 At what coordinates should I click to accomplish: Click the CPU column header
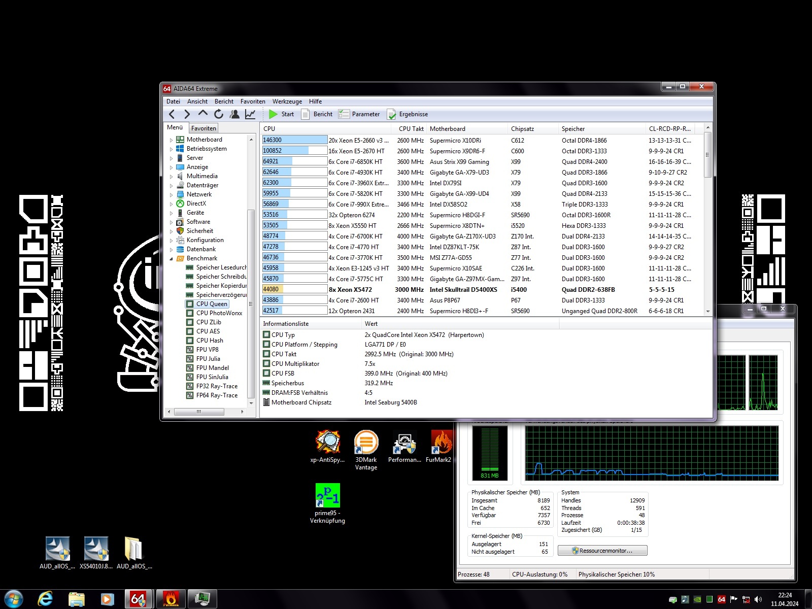pyautogui.click(x=269, y=129)
